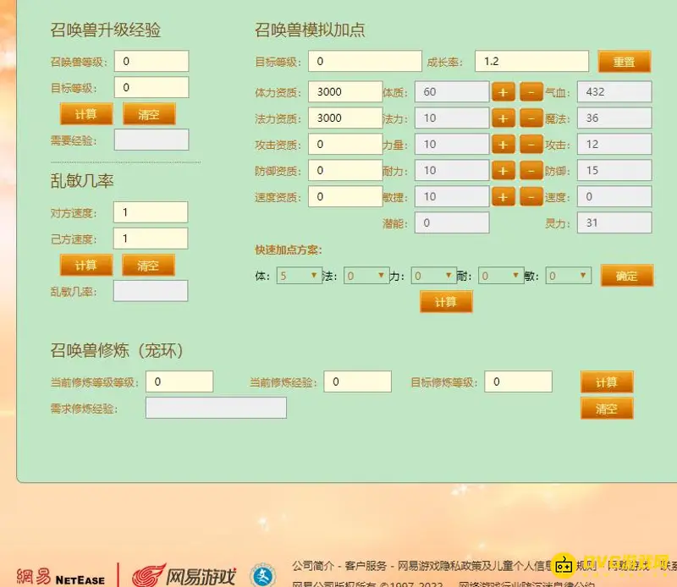Open 网易游戏隐私政策及儿童个人信息 footer link
The image size is (677, 587).
coord(475,565)
